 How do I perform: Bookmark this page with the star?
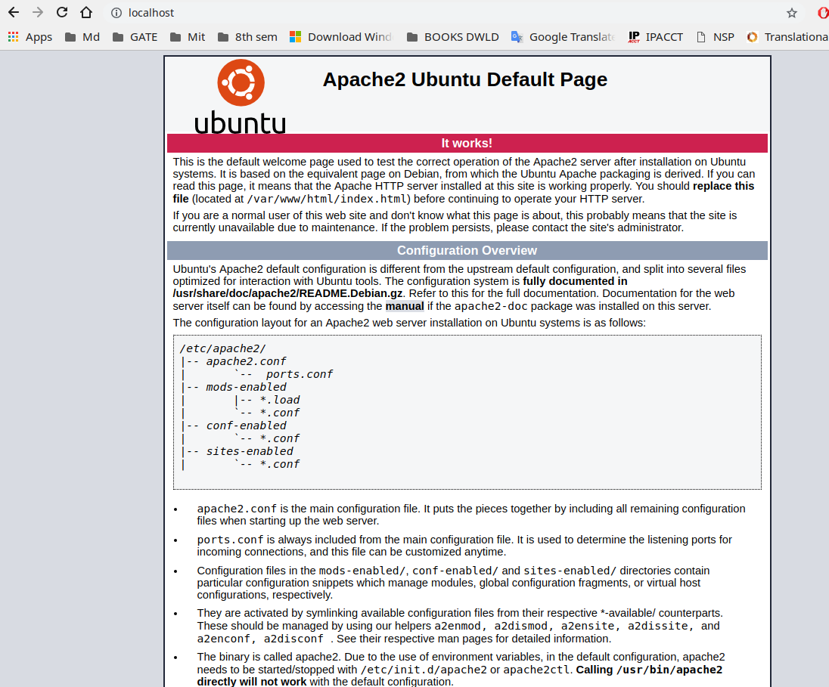point(791,13)
